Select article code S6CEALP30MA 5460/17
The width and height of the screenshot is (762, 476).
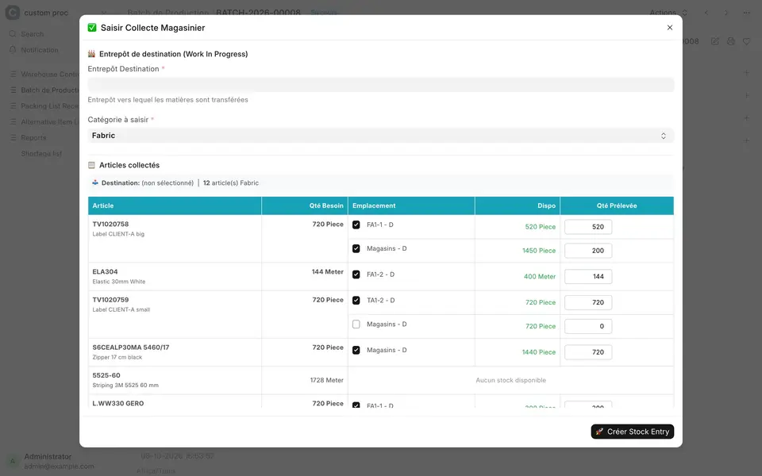[131, 347]
